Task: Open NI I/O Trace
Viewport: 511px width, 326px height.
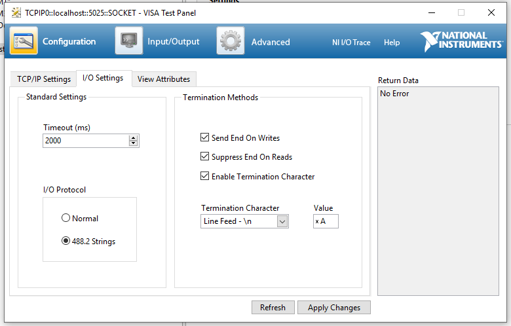Action: (351, 43)
